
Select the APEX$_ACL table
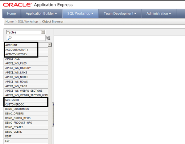click(x=26, y=59)
